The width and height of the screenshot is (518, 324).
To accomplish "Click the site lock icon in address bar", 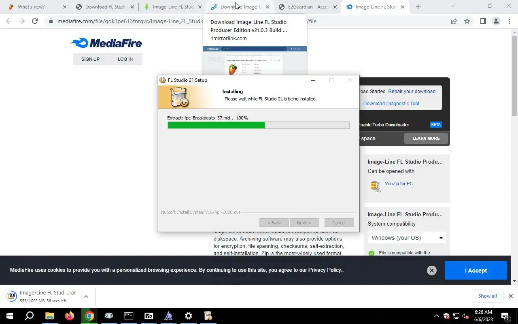I will pyautogui.click(x=51, y=21).
